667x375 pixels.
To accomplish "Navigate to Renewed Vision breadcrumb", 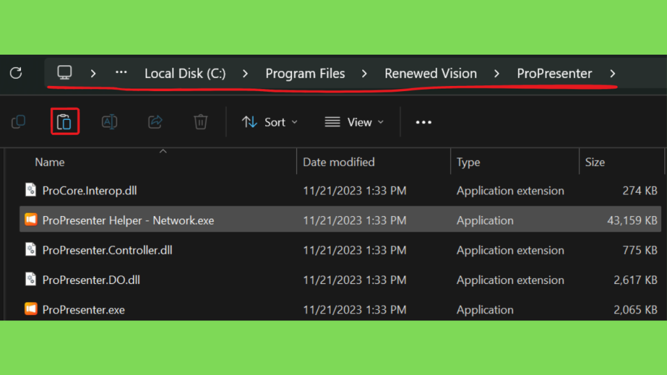I will click(x=431, y=74).
